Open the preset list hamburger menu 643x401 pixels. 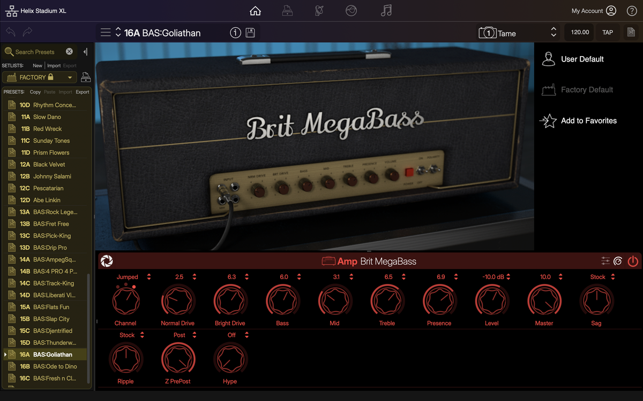coord(106,33)
